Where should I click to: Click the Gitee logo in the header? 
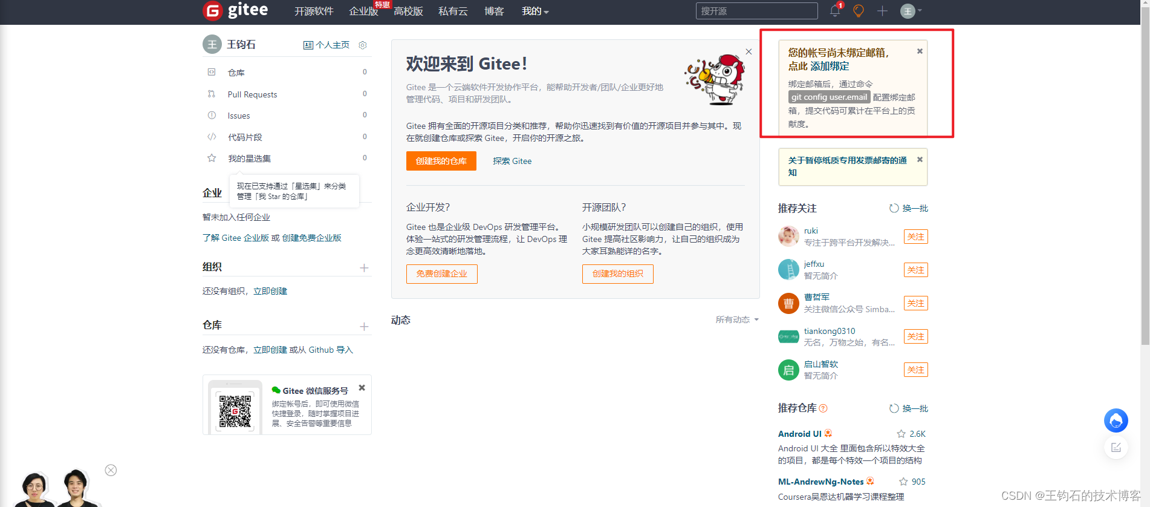point(235,10)
